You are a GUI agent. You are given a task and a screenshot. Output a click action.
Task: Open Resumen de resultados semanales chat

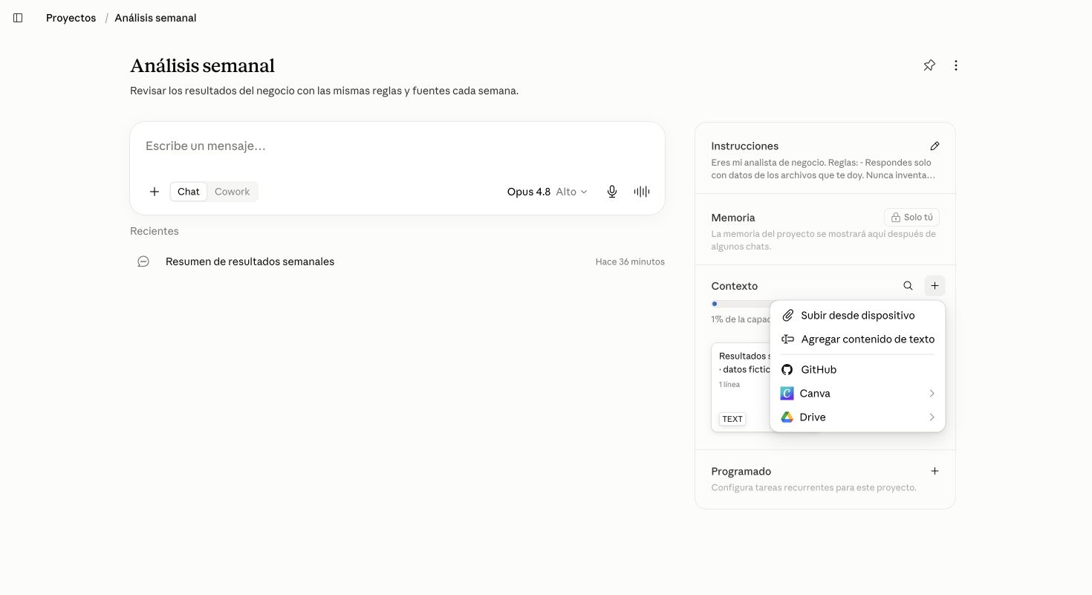click(397, 261)
